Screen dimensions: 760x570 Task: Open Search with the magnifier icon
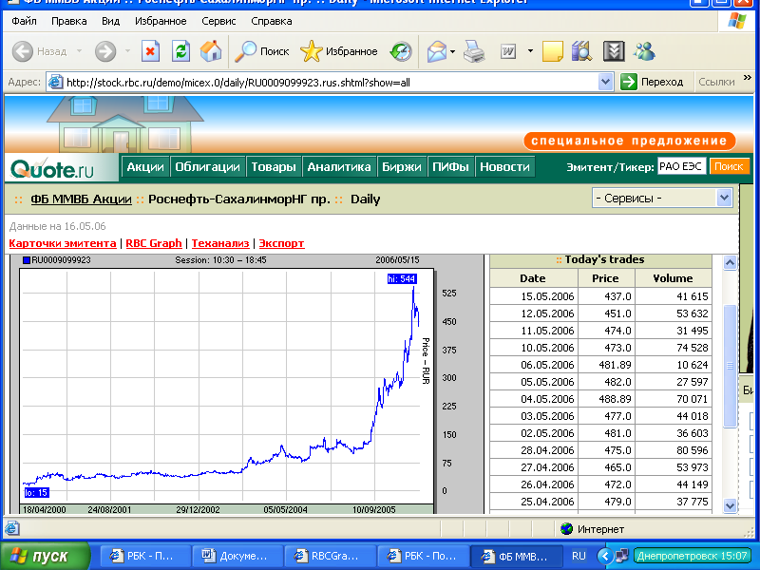pos(245,51)
